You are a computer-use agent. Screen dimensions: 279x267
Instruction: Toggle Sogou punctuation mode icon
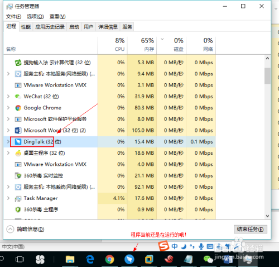[x=192, y=246]
